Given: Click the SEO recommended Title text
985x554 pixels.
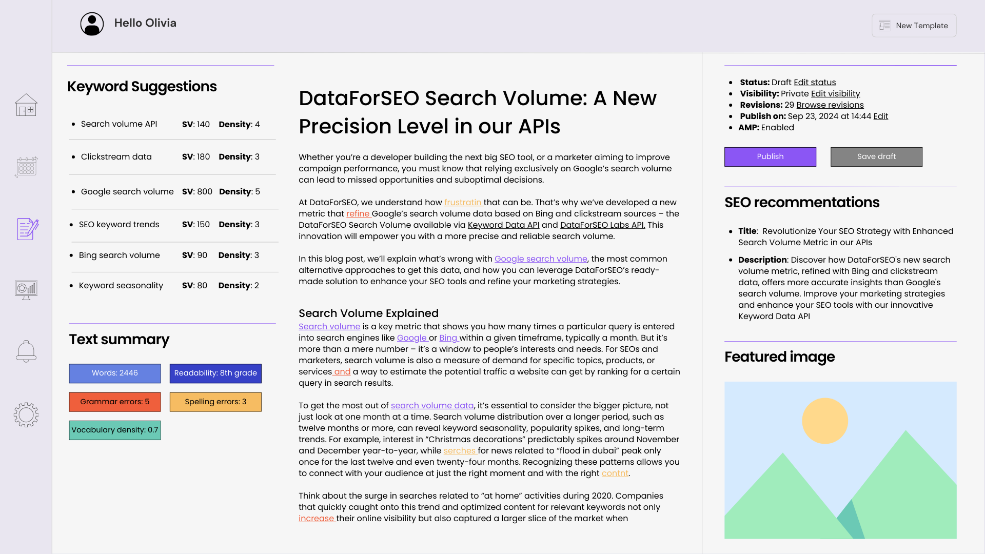Looking at the screenshot, I should [x=845, y=236].
